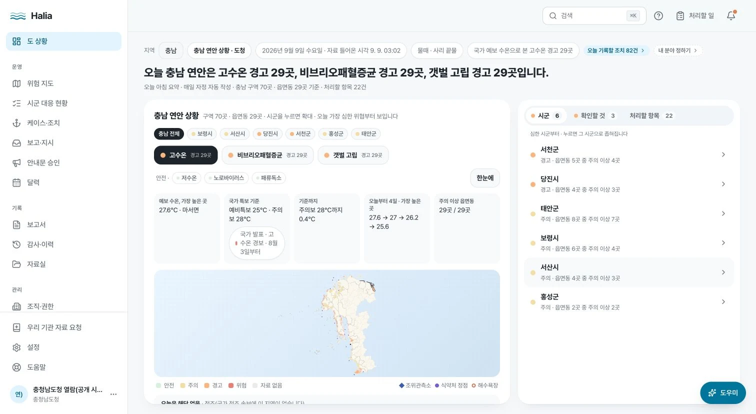Click the 연 user avatar
This screenshot has height=414, width=756.
coord(19,394)
